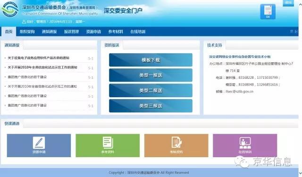Click the Transport Commission logo emblem
The height and width of the screenshot is (177, 302).
coord(10,9)
